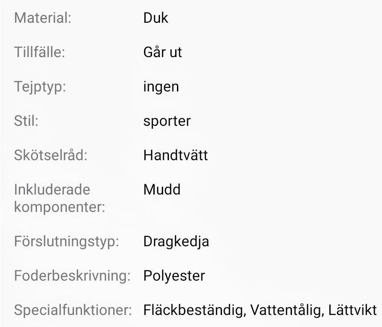This screenshot has height=327, width=382.
Task: Click the "Foderbeskrivning:" label
Action: pyautogui.click(x=72, y=276)
